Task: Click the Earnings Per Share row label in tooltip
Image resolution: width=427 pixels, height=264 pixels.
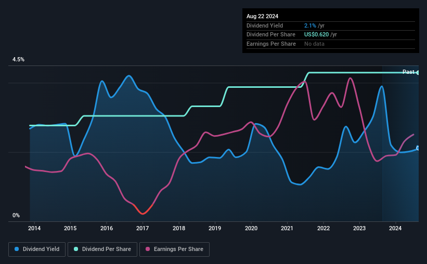Action: click(271, 44)
